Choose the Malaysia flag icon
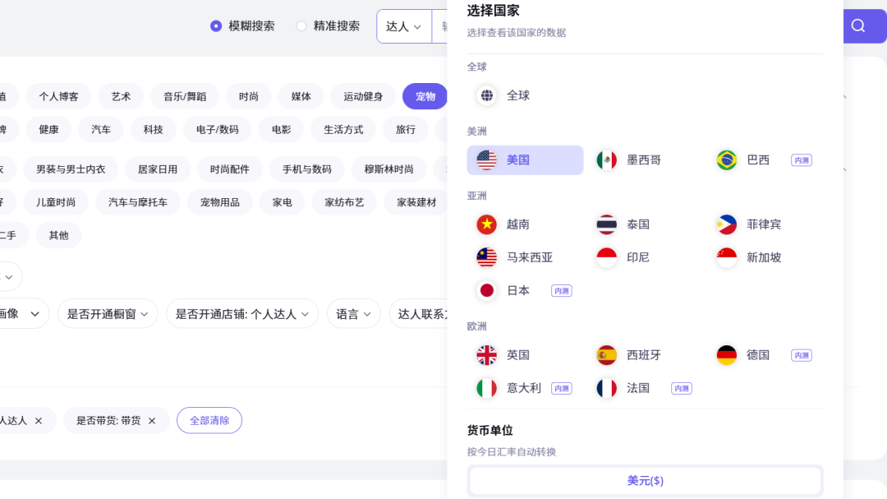This screenshot has height=499, width=887. (x=487, y=257)
